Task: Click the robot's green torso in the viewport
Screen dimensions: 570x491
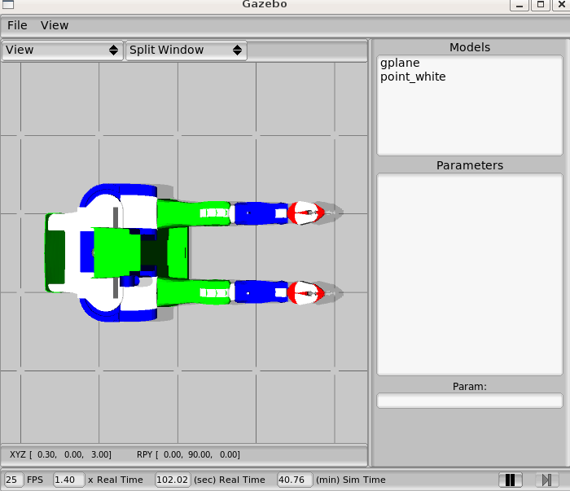Action: [118, 252]
